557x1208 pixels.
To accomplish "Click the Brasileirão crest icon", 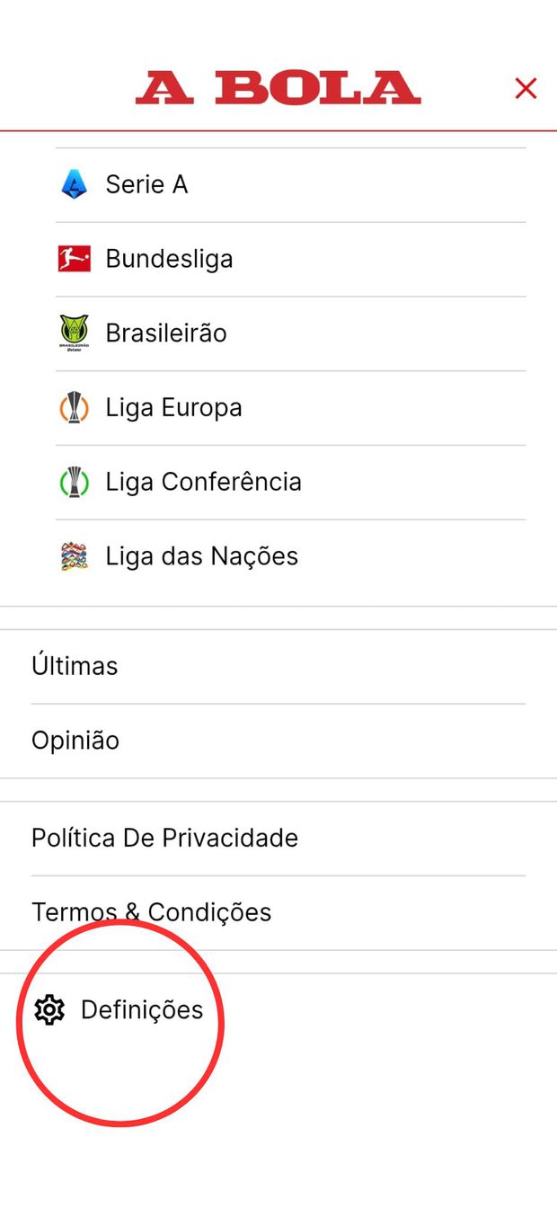I will pyautogui.click(x=74, y=333).
